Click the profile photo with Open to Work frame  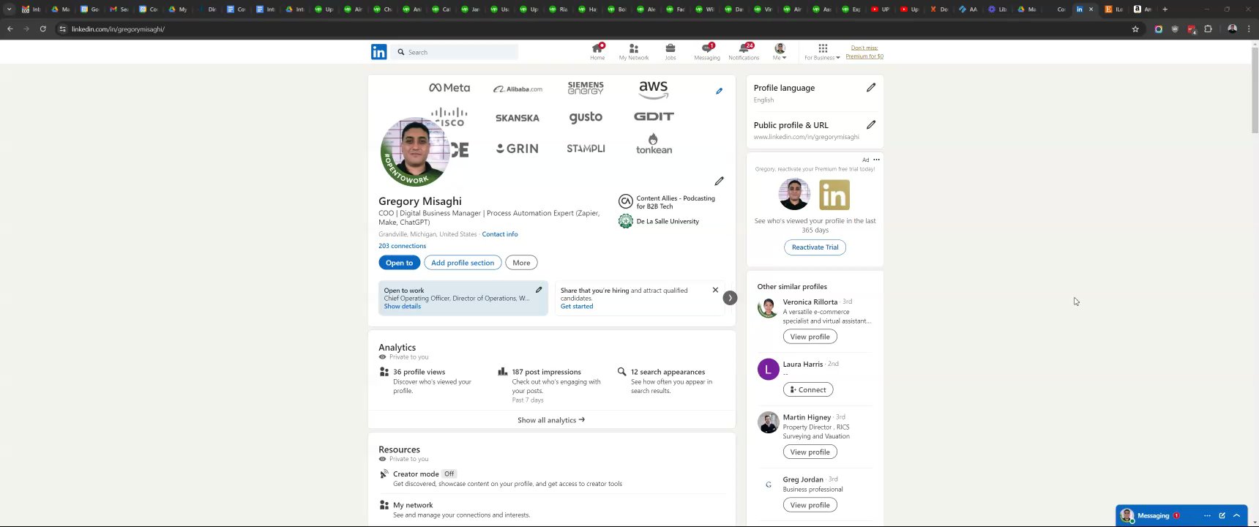(x=415, y=152)
